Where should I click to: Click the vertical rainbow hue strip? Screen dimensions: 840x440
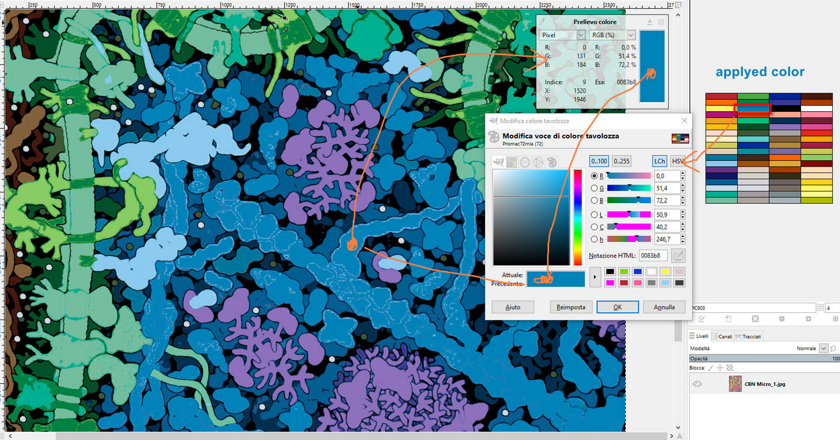point(578,217)
